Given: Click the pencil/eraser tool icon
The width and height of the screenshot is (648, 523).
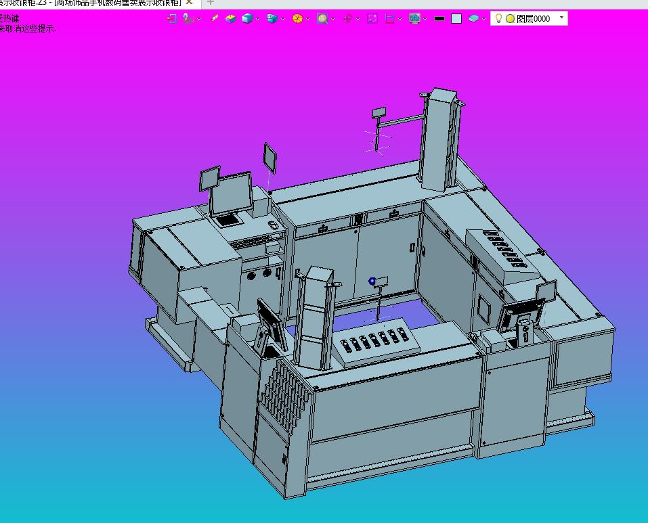Looking at the screenshot, I should pyautogui.click(x=214, y=18).
